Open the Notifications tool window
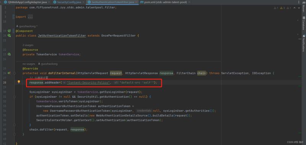 [304, 43]
